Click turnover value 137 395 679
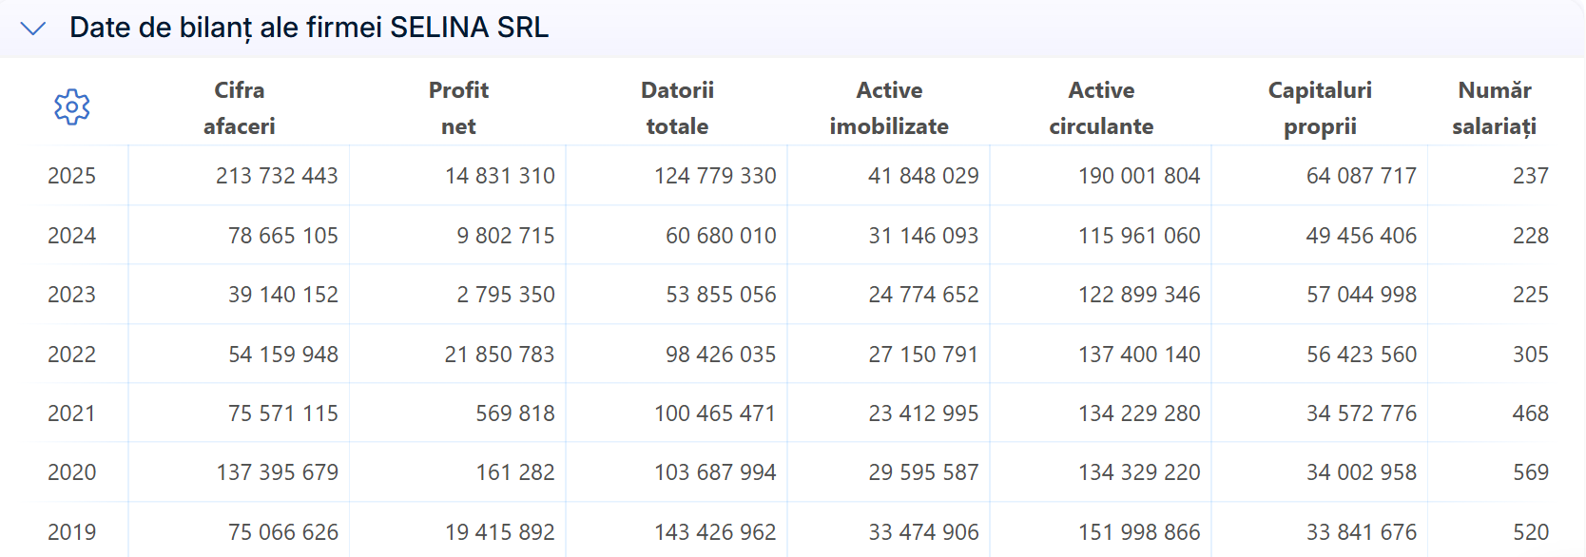Image resolution: width=1586 pixels, height=557 pixels. click(277, 472)
